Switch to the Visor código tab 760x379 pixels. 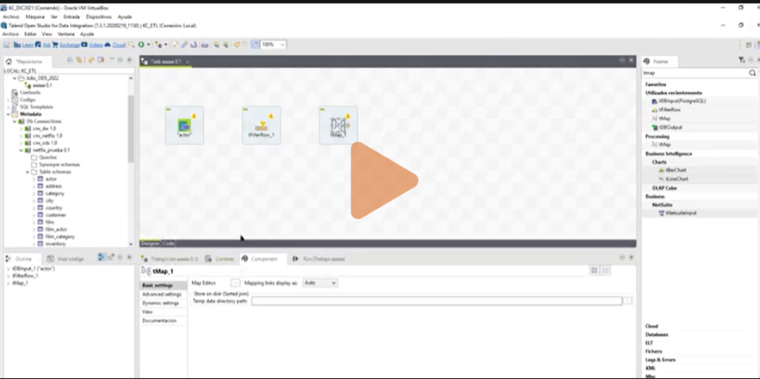[x=66, y=259]
